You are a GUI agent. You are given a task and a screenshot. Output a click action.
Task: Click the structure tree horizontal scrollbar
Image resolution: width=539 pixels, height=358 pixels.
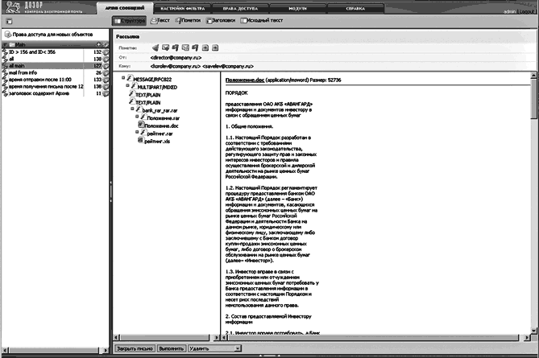coord(167,338)
